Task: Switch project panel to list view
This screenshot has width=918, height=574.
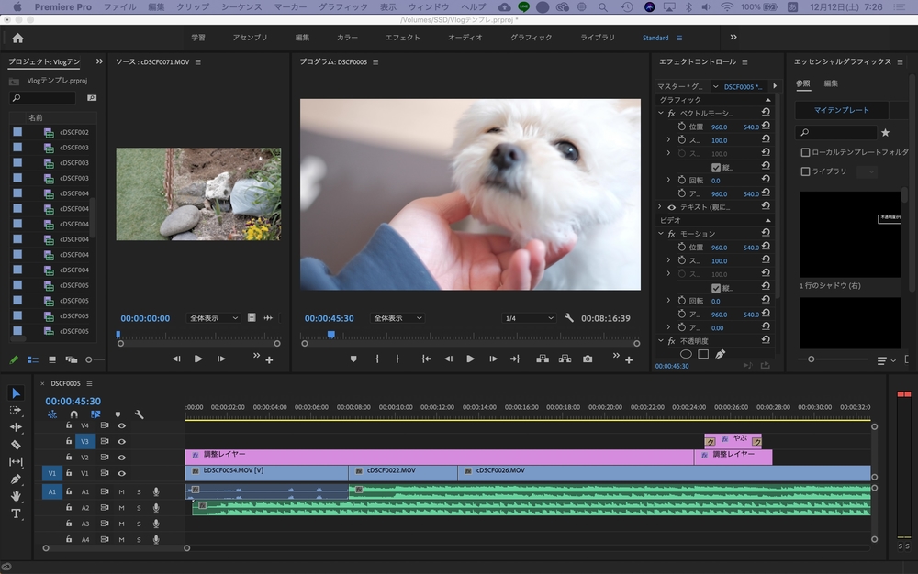Action: point(33,360)
